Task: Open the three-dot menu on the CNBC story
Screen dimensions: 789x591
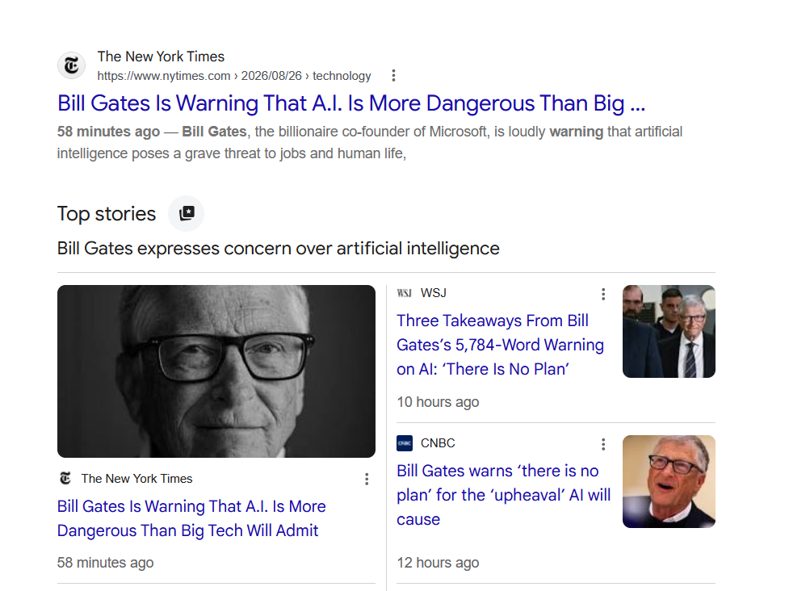Action: click(603, 444)
